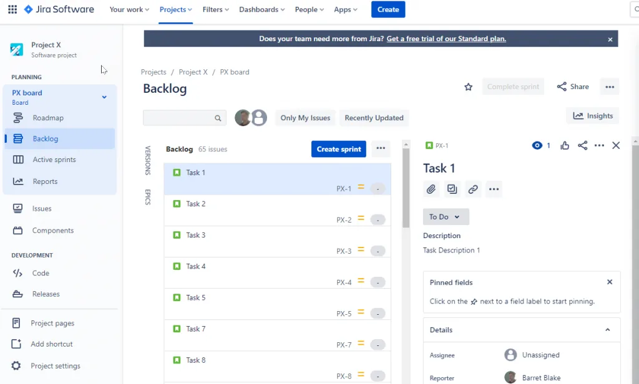Toggle the Recently Updated filter
This screenshot has width=639, height=384.
[x=374, y=118]
